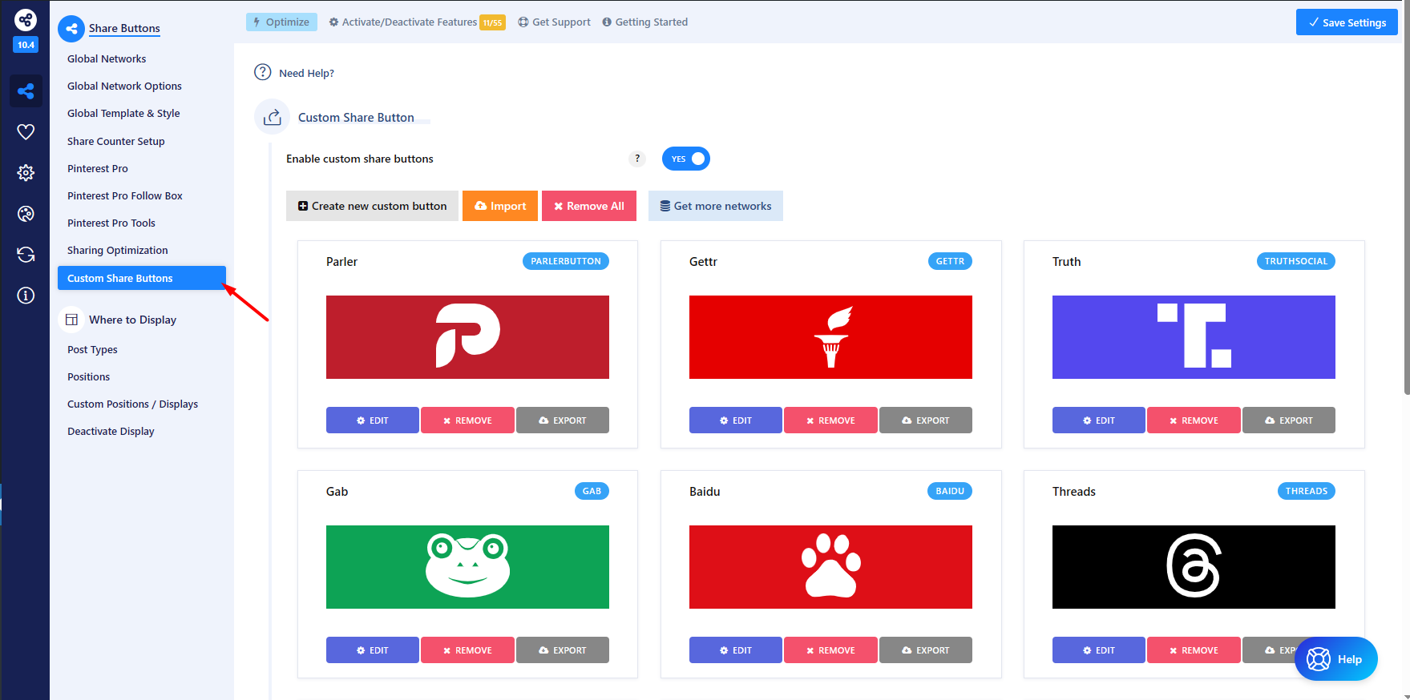Click the question mark help tooltip icon
The image size is (1410, 700).
pyautogui.click(x=637, y=159)
